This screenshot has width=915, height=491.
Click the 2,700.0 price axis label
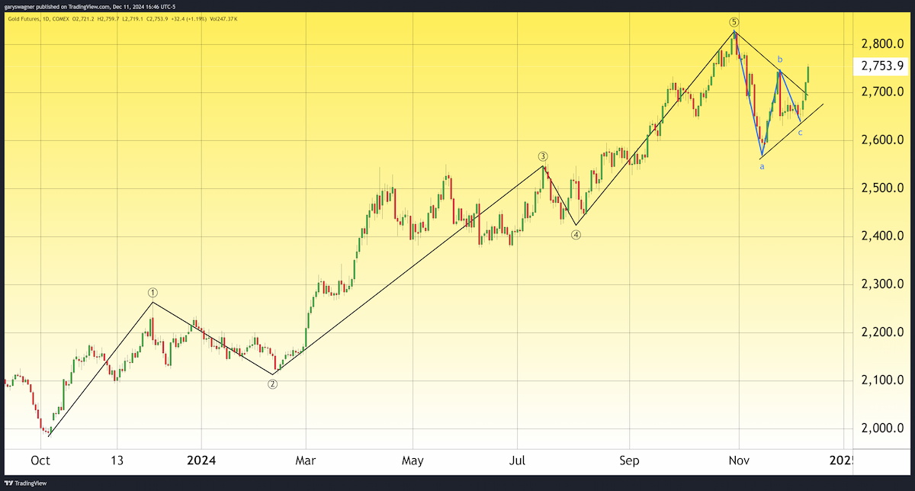pos(882,92)
